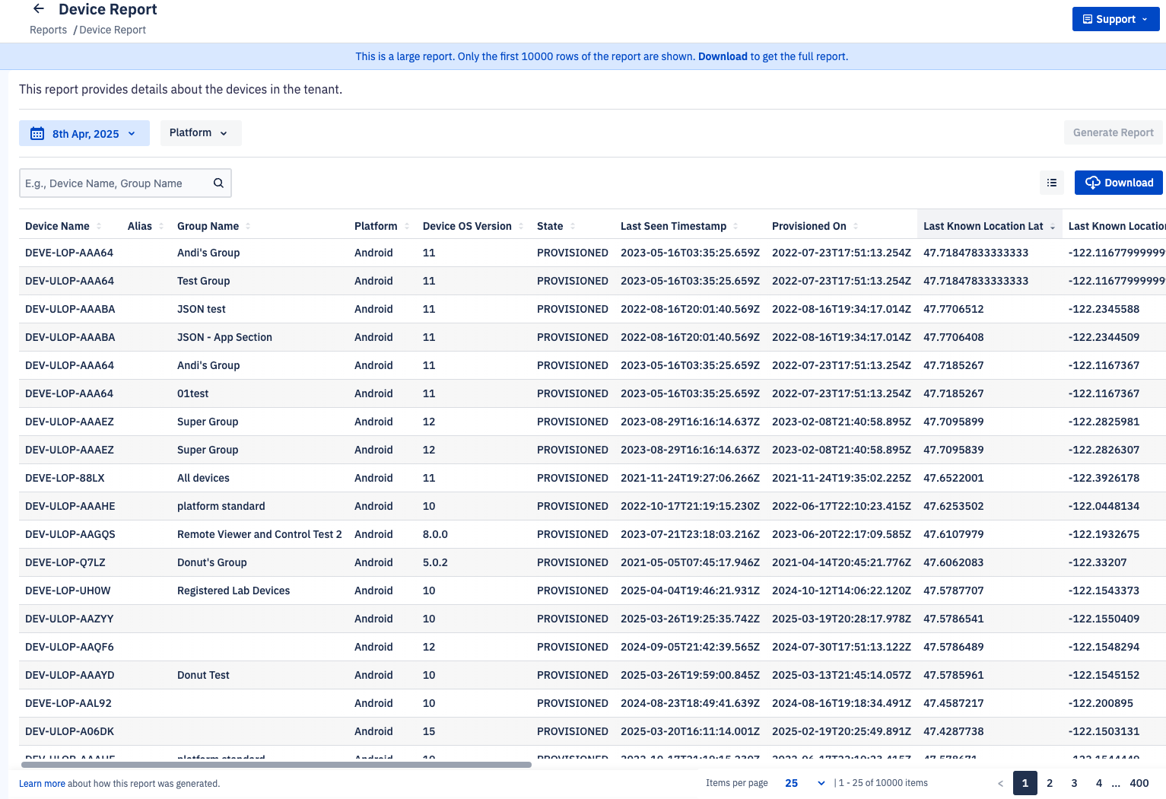Select device DEVE-LOP-AAL92
1166x799 pixels.
pos(68,703)
